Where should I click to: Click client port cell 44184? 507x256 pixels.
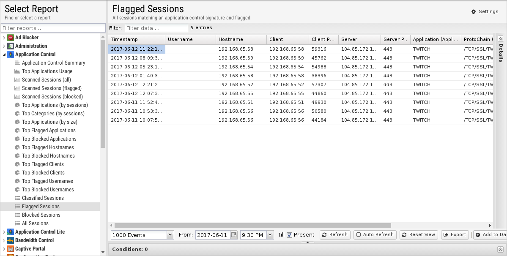coord(323,120)
